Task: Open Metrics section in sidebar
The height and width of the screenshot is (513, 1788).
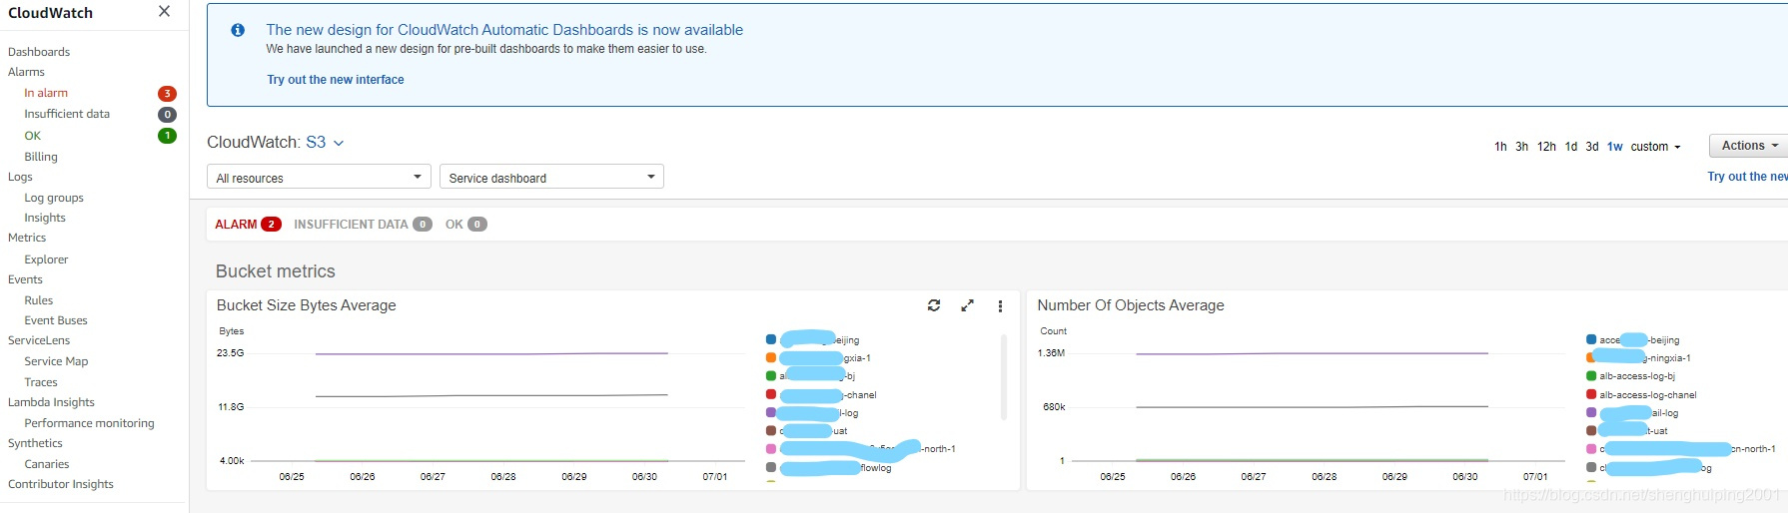Action: point(27,238)
